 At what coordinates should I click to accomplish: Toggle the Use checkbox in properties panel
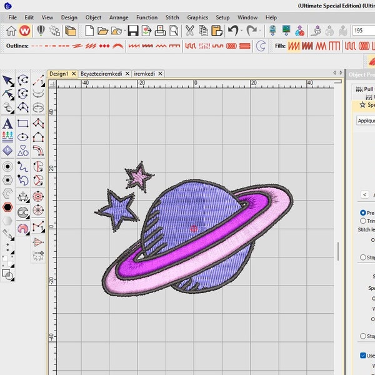pos(362,356)
